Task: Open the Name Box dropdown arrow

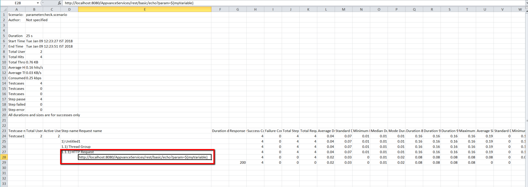Action: pyautogui.click(x=38, y=3)
